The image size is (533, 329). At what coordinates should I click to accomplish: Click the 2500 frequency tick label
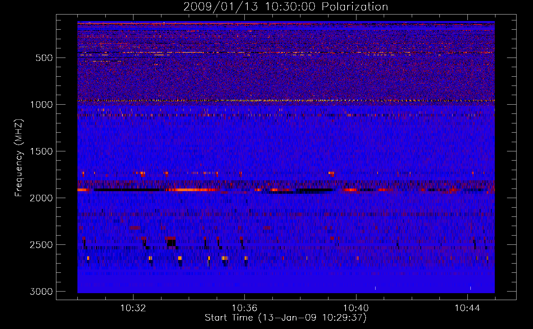[x=41, y=245]
